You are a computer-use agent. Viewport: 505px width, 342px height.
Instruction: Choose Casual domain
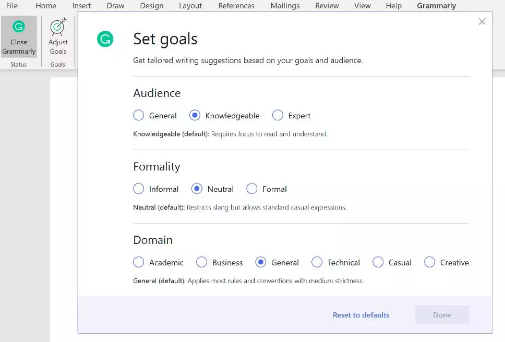click(378, 262)
